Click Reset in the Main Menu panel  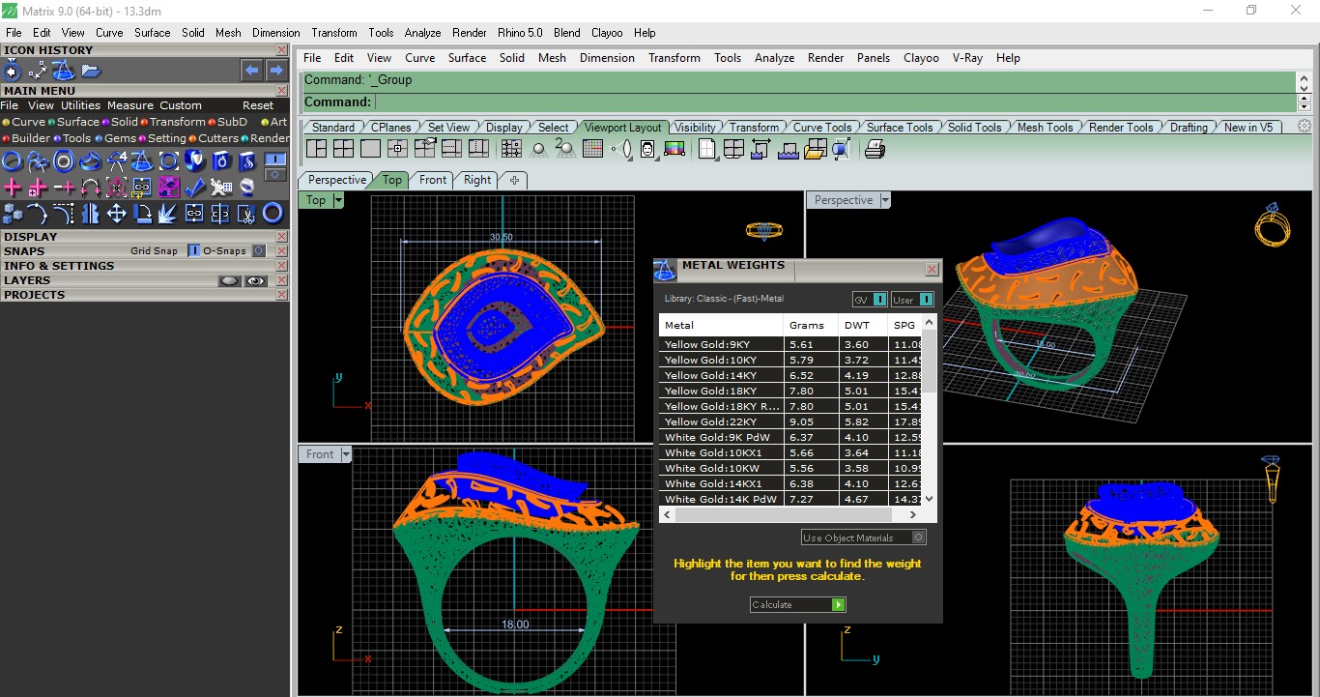coord(258,105)
